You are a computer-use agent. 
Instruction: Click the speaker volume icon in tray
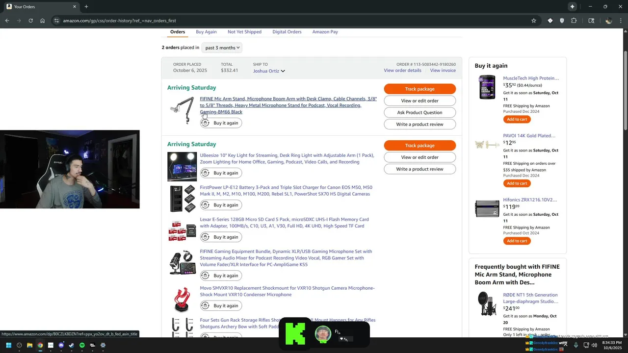tap(595, 345)
